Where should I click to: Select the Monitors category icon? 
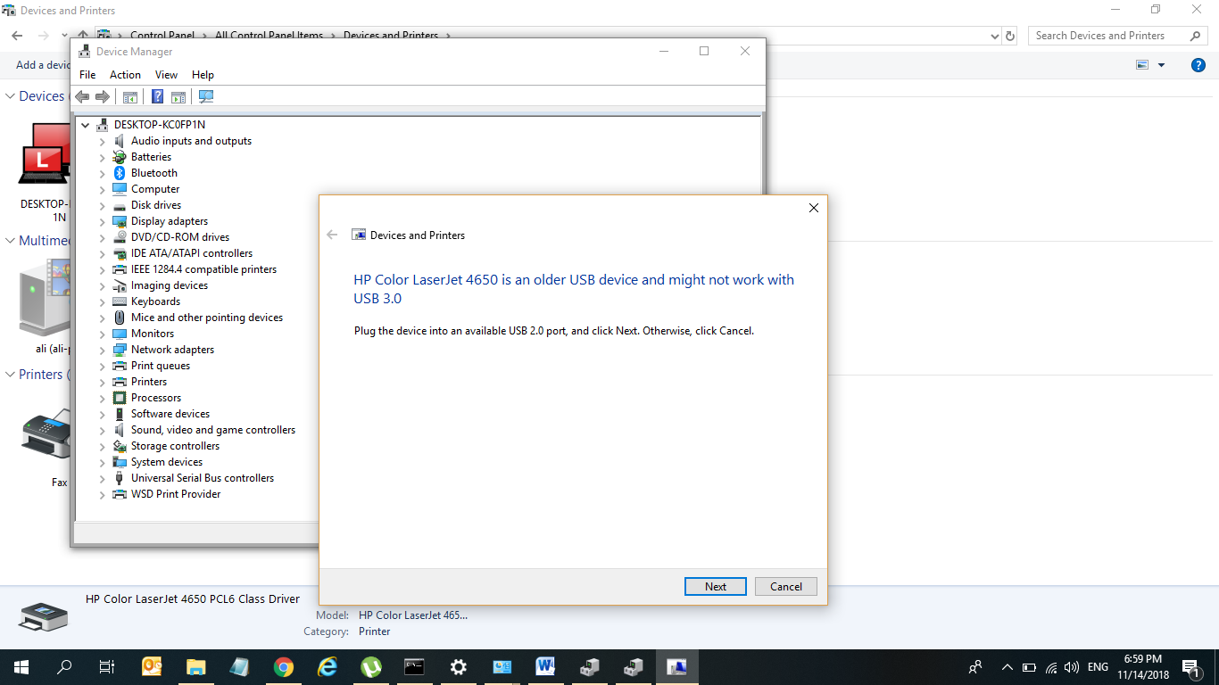tap(120, 334)
